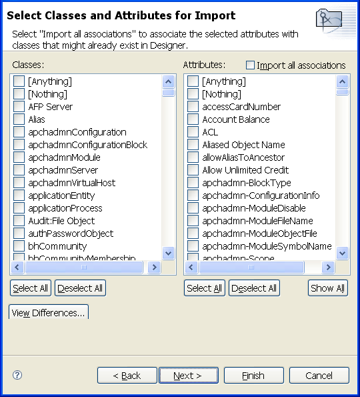Viewport: 360px width, 397px height.
Task: Click Attributes list scroll right arrow
Action: (x=328, y=267)
